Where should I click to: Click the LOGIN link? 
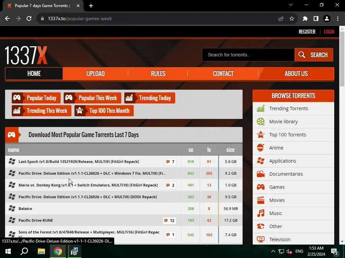[x=329, y=32]
